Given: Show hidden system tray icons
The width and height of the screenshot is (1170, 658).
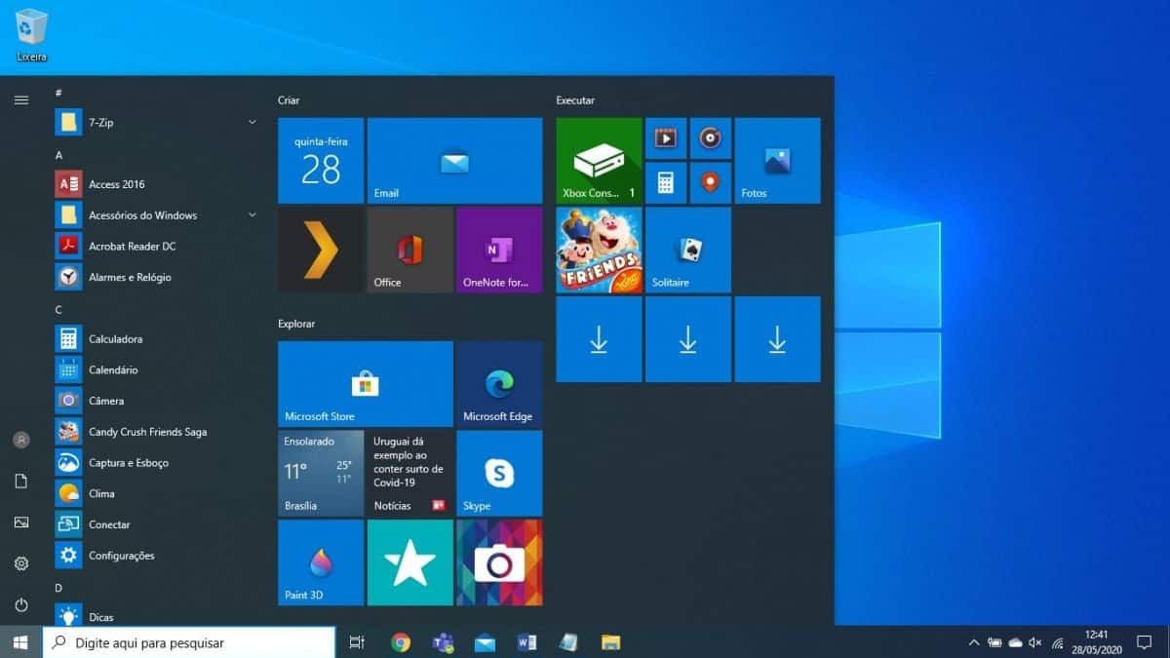Looking at the screenshot, I should (x=974, y=642).
